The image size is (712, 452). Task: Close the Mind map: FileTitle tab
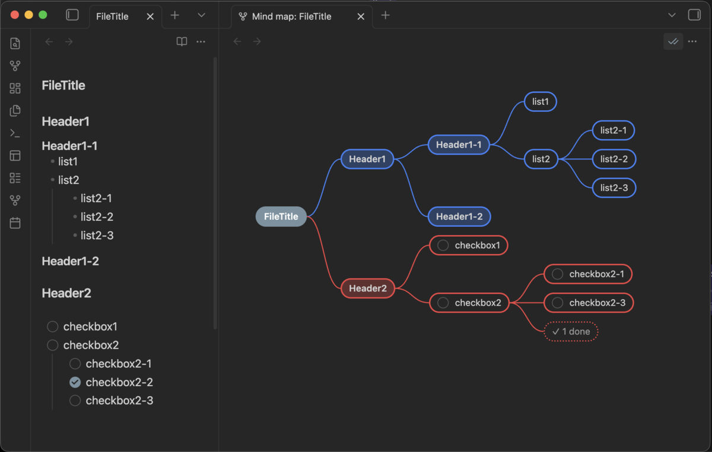click(361, 17)
